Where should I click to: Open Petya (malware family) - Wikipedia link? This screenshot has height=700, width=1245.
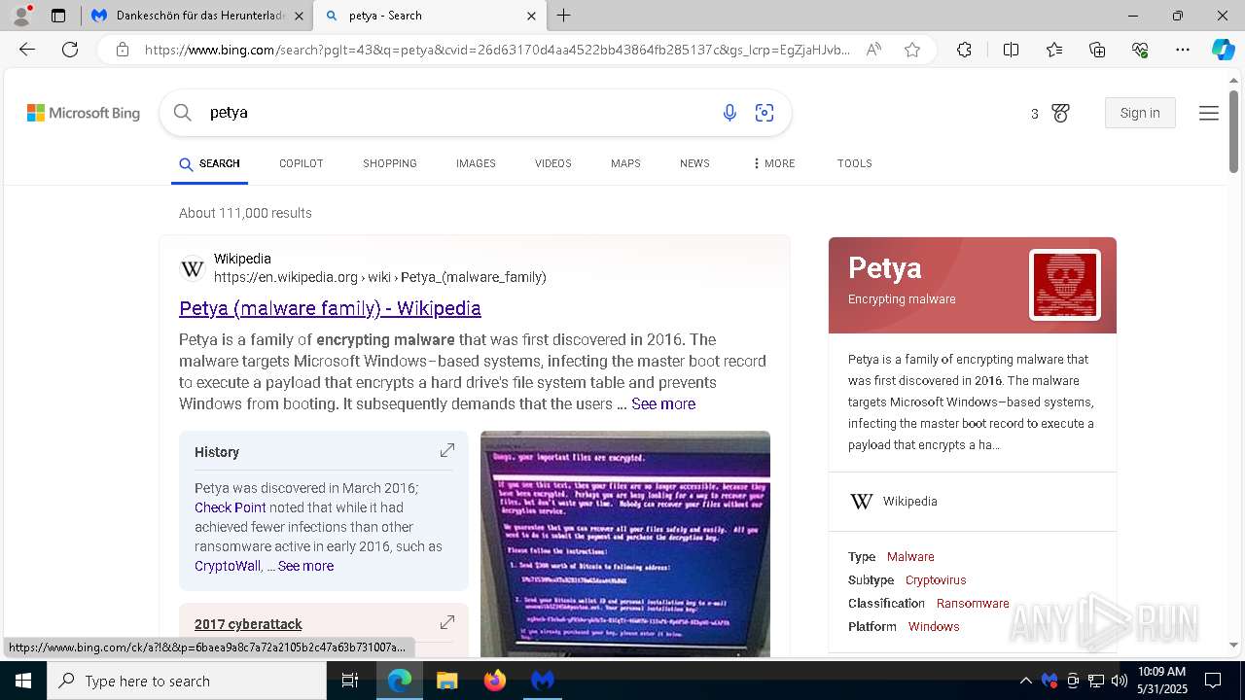[x=330, y=308]
